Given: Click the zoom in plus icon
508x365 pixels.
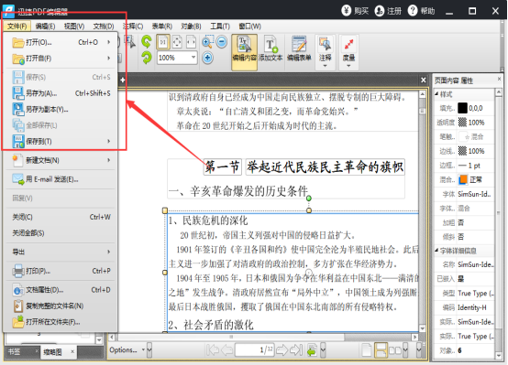Looking at the screenshot, I should point(207,58).
